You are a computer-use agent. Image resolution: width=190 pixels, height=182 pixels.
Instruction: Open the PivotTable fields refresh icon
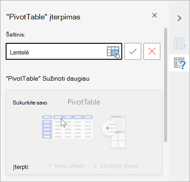pos(180,44)
